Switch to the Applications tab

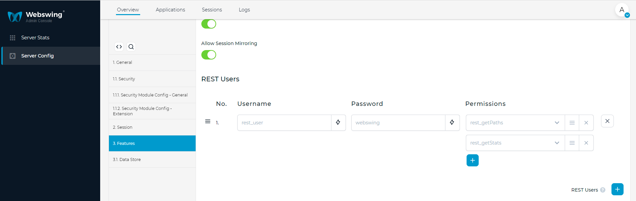(x=170, y=10)
